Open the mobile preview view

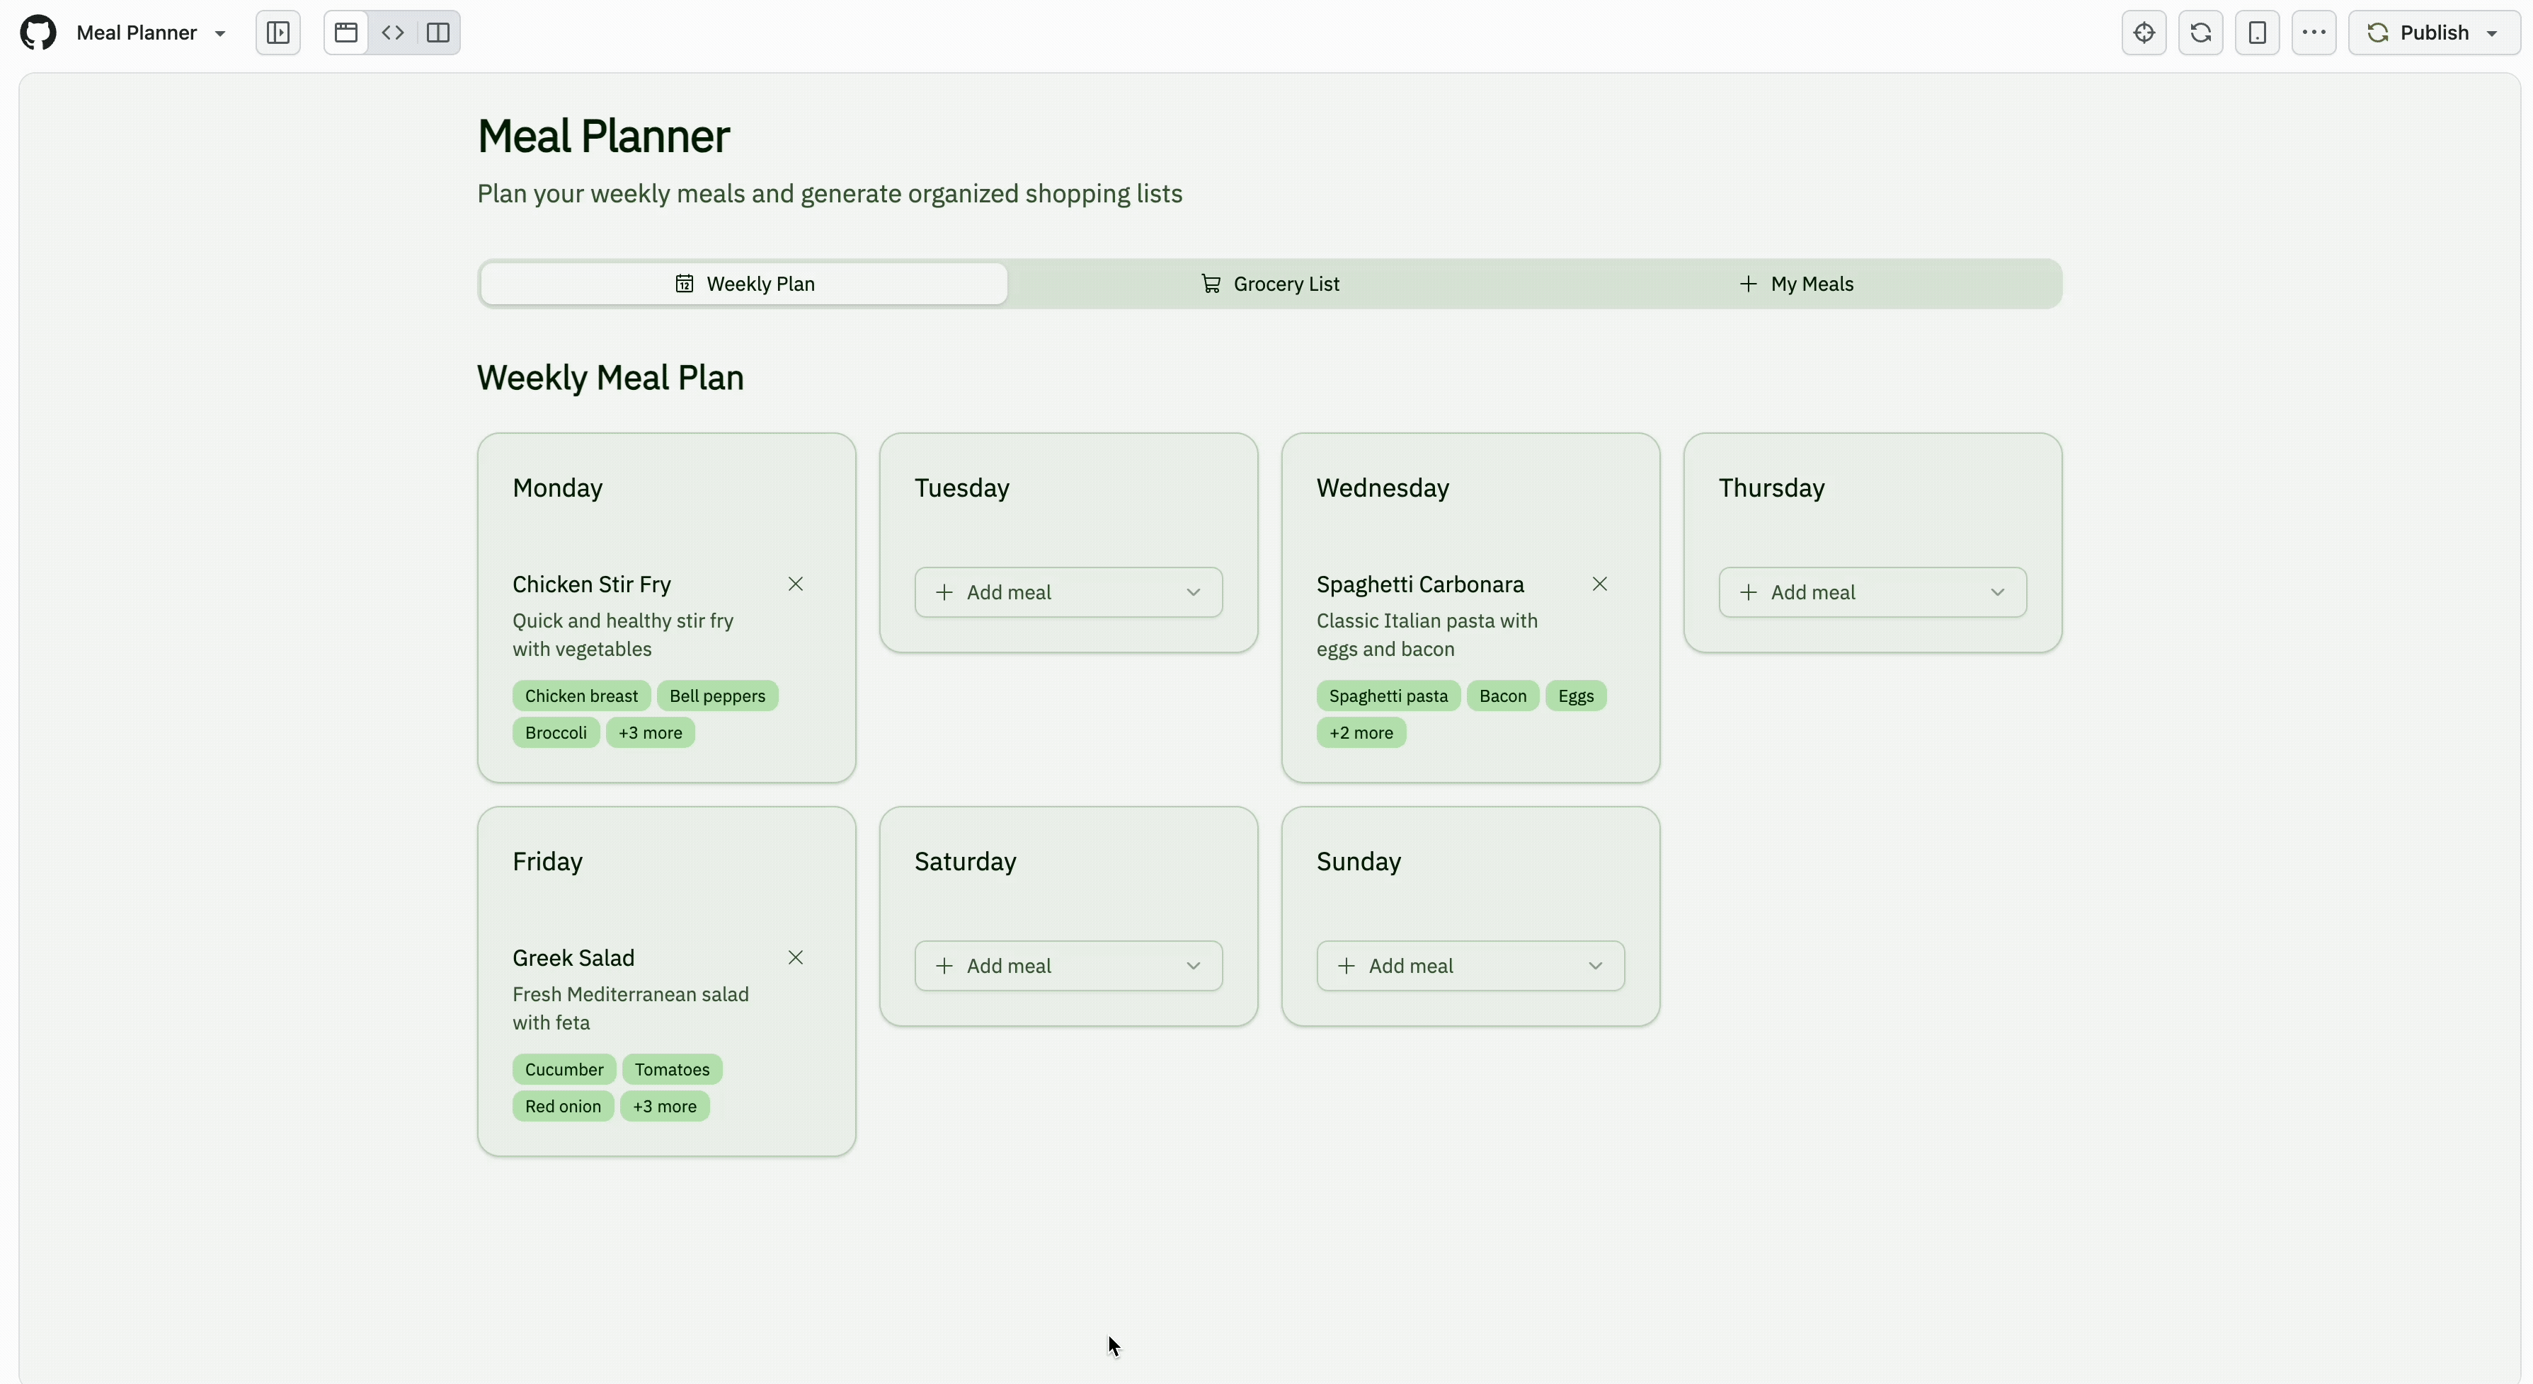pyautogui.click(x=2257, y=31)
